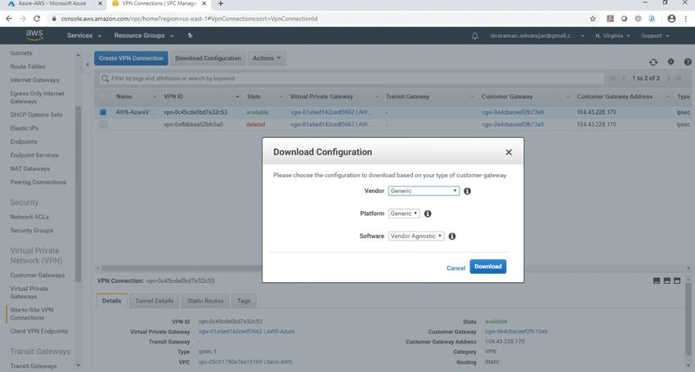Toggle checkbox for deleted VPN row

point(103,124)
